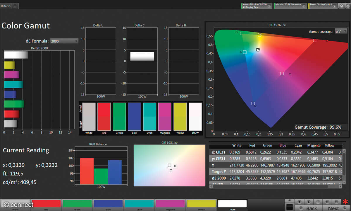
Task: Click the top white bar in DeltaE 2000 chart
Action: click(x=16, y=55)
